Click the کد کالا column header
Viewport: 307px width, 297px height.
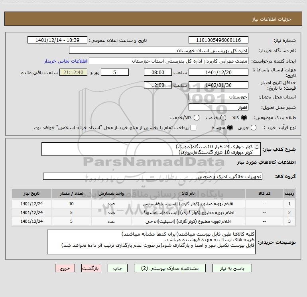coord(264,193)
